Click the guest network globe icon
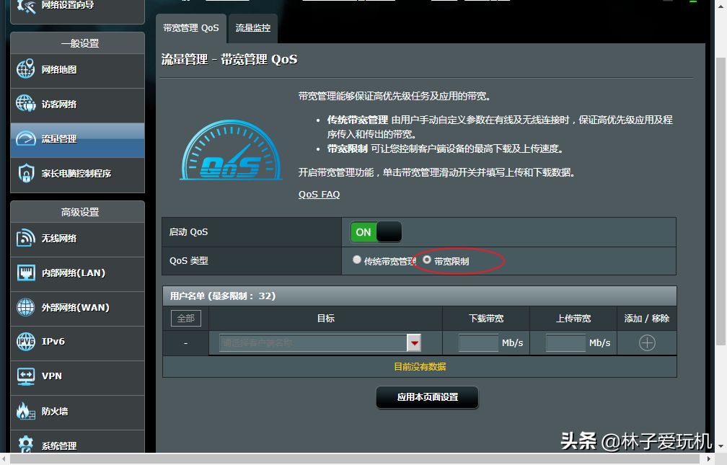The width and height of the screenshot is (727, 465). [x=25, y=103]
